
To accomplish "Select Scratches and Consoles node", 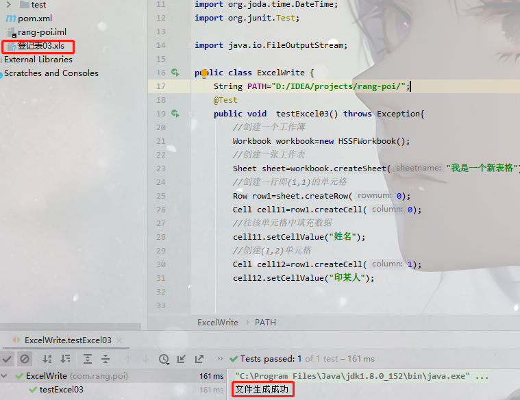I will tap(51, 73).
